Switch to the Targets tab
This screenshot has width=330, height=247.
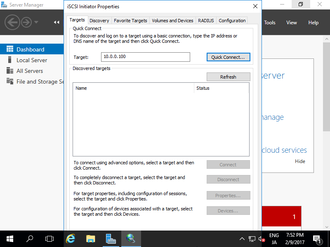coord(77,20)
